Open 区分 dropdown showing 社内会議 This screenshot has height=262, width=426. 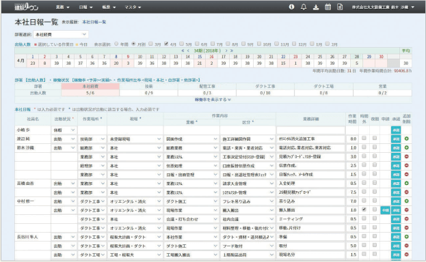point(248,219)
